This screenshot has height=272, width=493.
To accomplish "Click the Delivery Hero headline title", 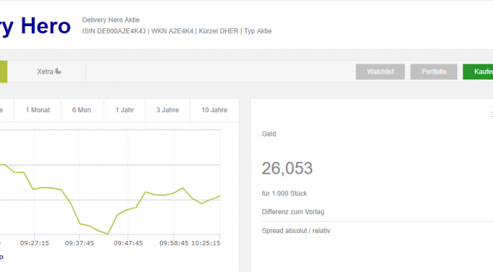I will point(35,27).
